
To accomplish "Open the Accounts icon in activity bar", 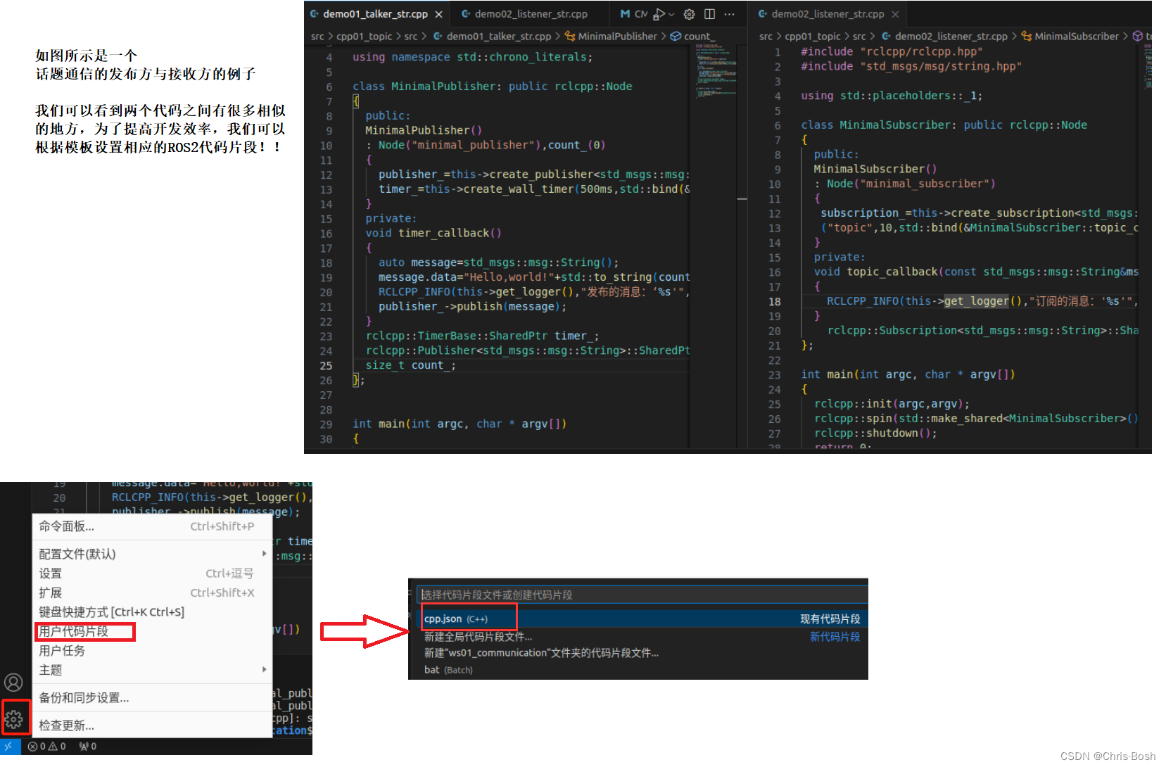I will coord(13,682).
